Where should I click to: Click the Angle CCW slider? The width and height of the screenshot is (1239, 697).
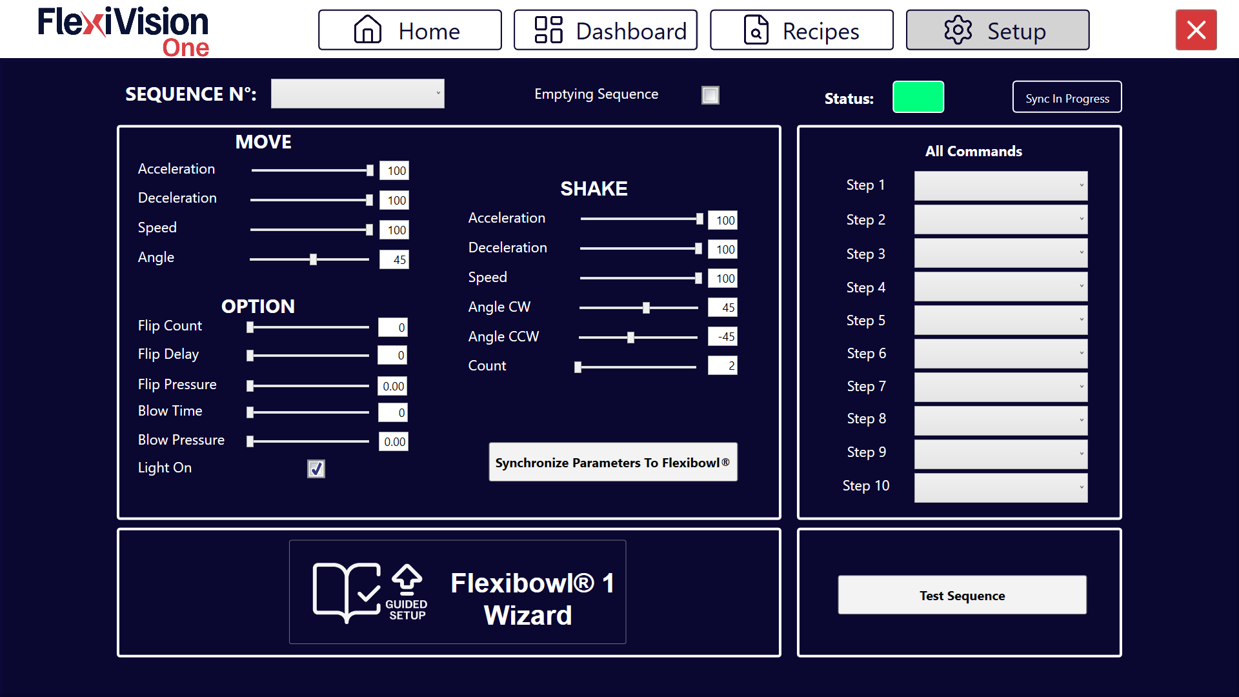click(x=638, y=338)
